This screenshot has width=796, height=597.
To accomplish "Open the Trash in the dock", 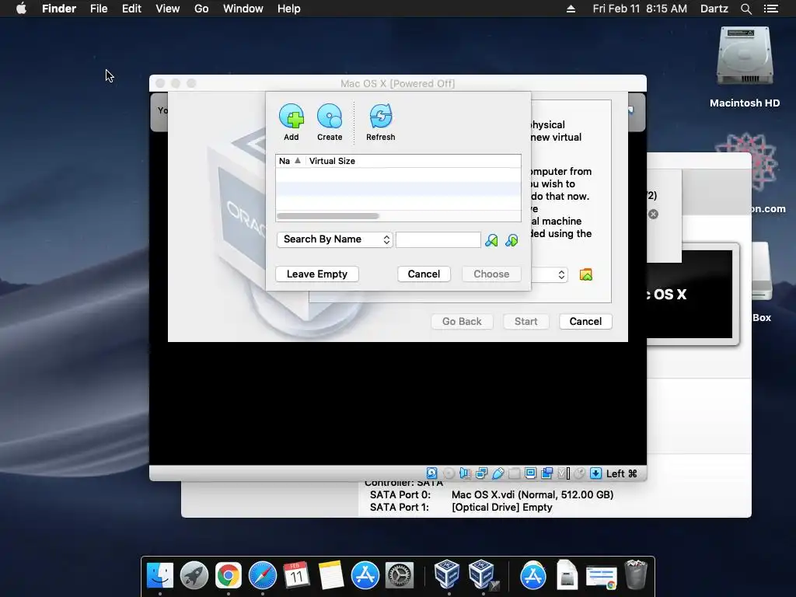I will pos(636,574).
